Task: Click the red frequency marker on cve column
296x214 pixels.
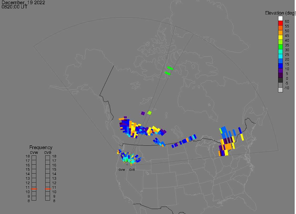Action: 48,189
